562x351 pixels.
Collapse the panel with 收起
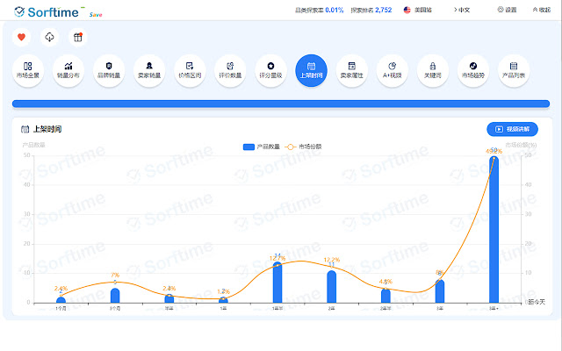539,10
